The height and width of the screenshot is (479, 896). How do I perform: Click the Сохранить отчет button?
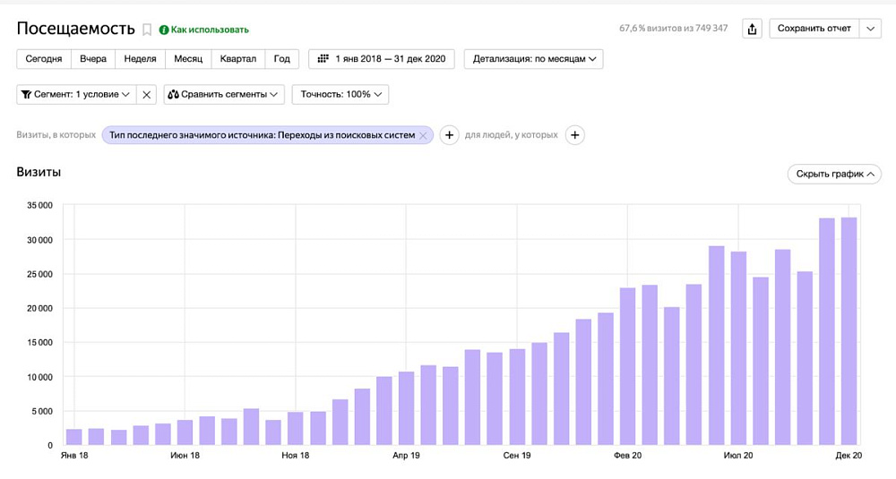coord(814,29)
